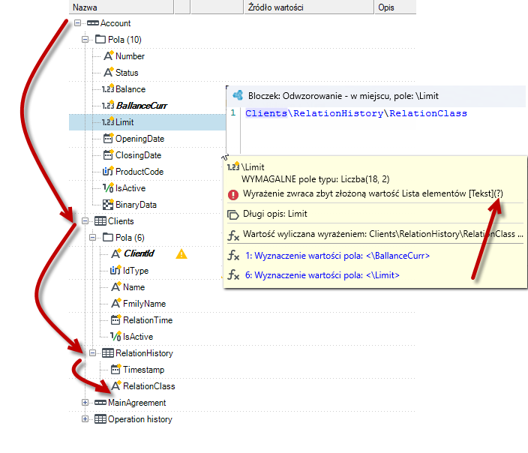Click the numeric icon beside BallanceCurr

pyautogui.click(x=108, y=106)
